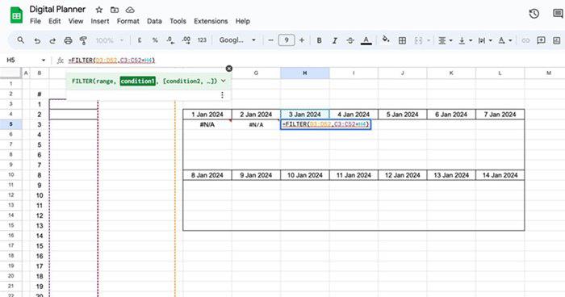Open the Insert menu
Screen dimensions: 565x297
tap(100, 21)
